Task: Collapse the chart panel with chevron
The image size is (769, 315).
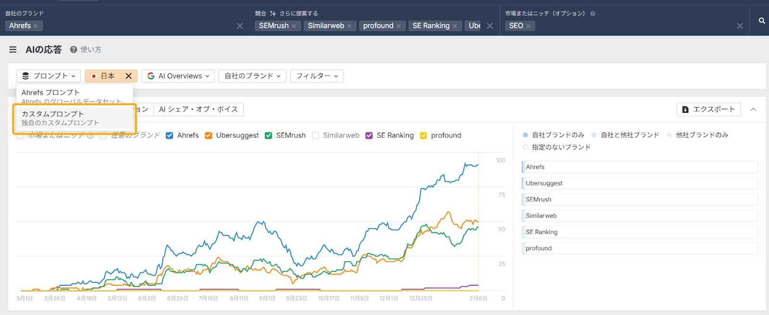Action: tap(754, 109)
